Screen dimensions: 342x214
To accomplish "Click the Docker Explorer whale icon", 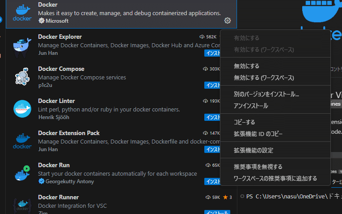I will pyautogui.click(x=22, y=47).
